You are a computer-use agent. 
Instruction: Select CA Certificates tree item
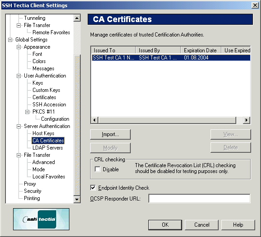48,141
